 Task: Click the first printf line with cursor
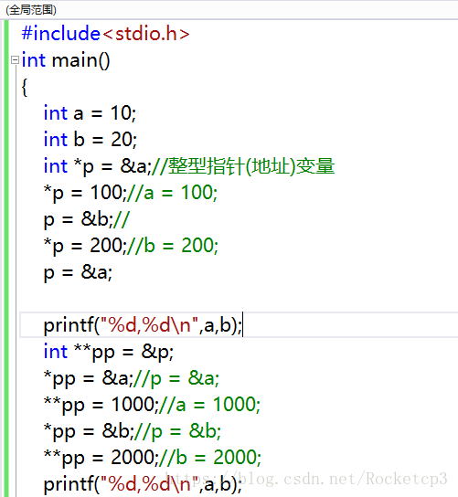pos(143,325)
